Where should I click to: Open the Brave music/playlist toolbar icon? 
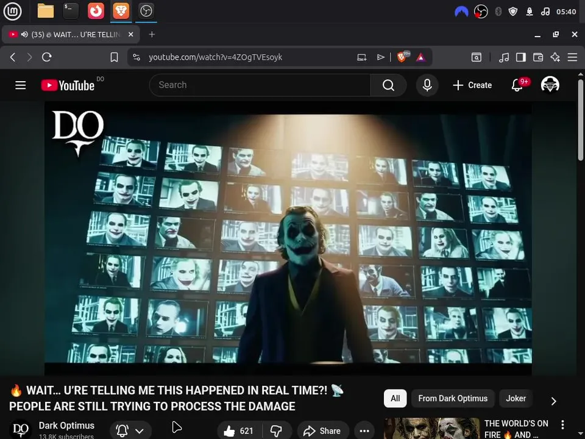(x=504, y=57)
